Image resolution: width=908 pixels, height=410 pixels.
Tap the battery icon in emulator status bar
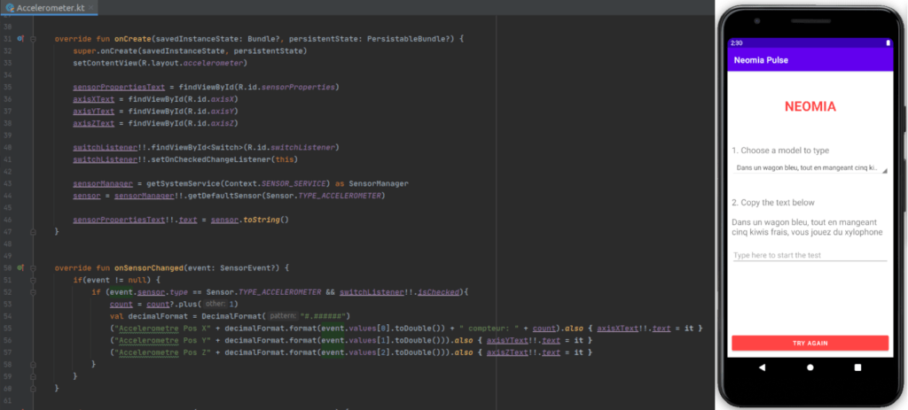pos(887,43)
